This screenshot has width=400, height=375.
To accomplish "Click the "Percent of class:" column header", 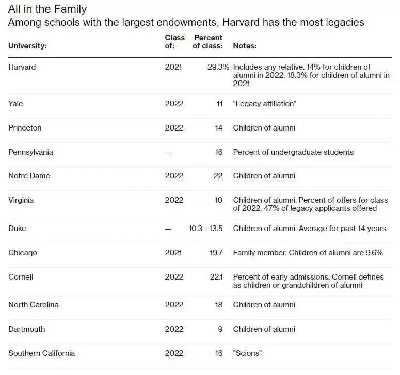I will point(207,42).
